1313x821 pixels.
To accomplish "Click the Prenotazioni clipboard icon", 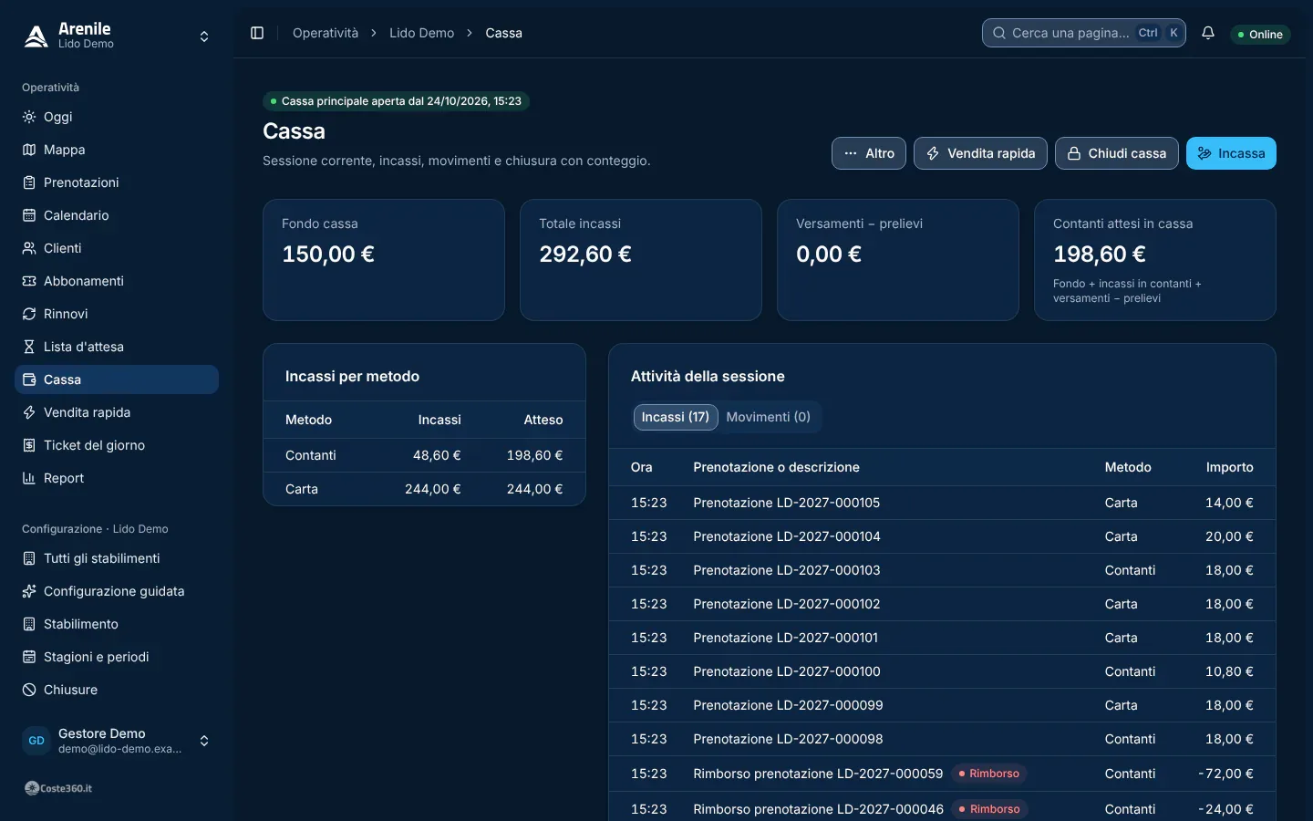I will click(29, 182).
